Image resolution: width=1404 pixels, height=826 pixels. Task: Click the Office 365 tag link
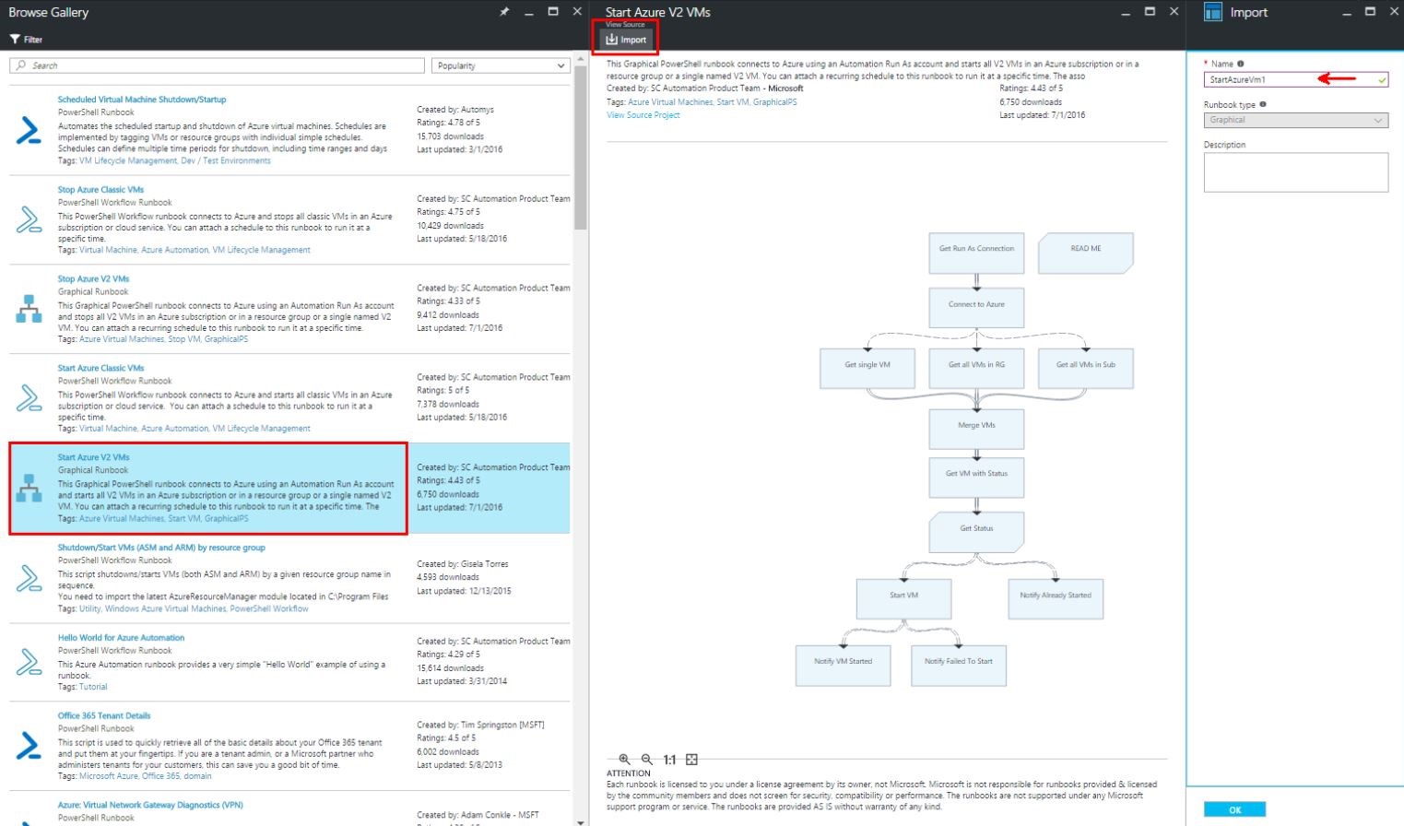tap(161, 776)
